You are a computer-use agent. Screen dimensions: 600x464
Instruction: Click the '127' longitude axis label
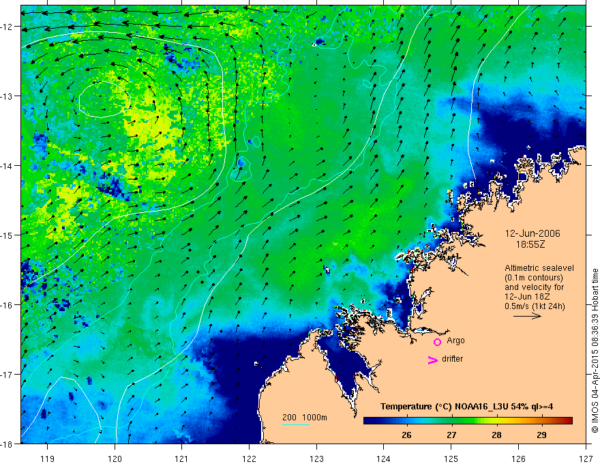click(586, 459)
